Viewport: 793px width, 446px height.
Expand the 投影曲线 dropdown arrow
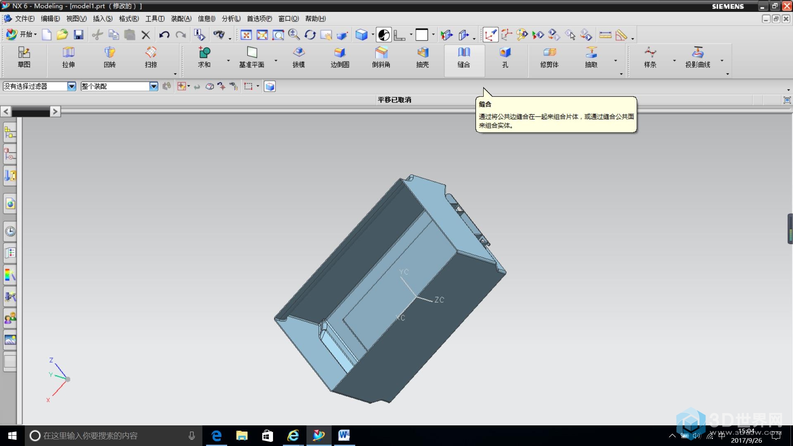click(722, 61)
